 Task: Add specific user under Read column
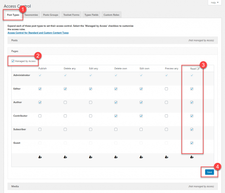point(192,157)
